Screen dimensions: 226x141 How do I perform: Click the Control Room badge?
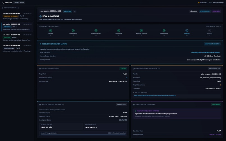click(19, 3)
